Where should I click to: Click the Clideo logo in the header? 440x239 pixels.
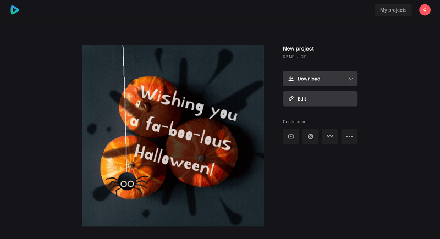15,10
